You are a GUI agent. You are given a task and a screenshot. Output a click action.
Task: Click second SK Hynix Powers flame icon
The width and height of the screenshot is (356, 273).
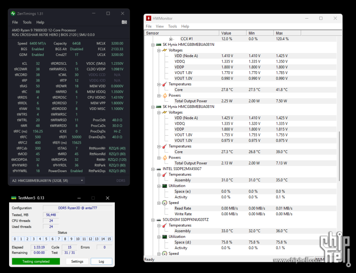(165, 158)
